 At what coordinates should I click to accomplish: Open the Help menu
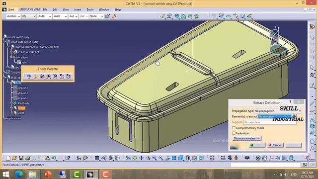pyautogui.click(x=118, y=9)
